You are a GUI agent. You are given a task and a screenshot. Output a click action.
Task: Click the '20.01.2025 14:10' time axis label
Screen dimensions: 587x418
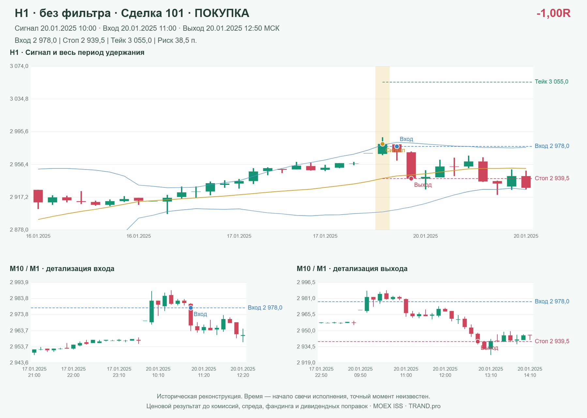[x=530, y=372]
